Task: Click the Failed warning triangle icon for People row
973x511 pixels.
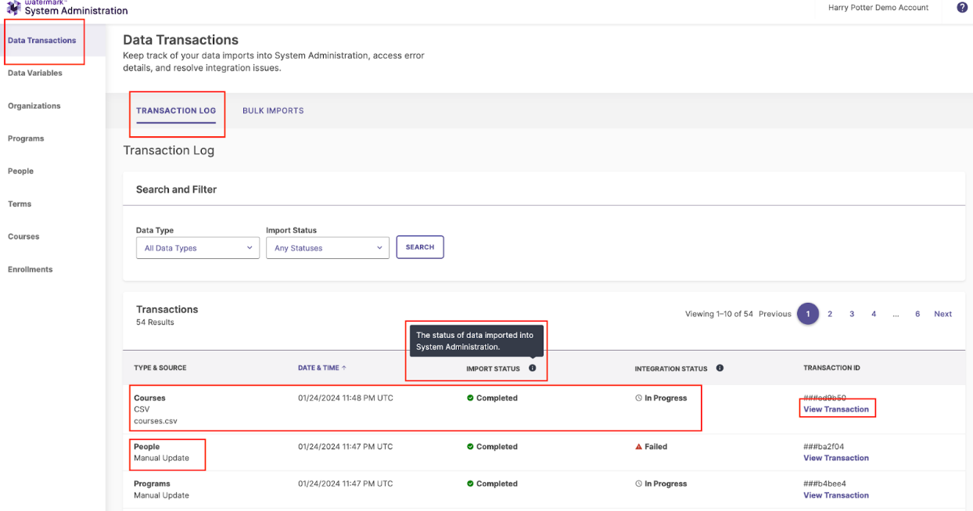Action: [x=640, y=447]
